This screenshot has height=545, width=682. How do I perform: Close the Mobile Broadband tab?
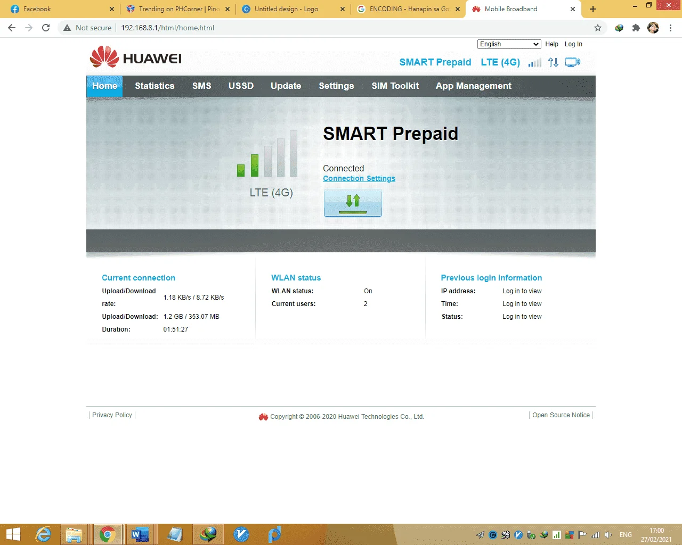pos(573,9)
